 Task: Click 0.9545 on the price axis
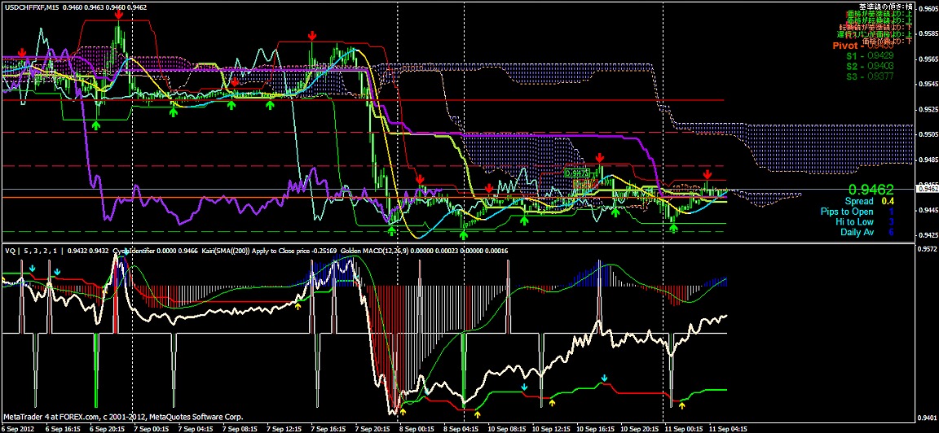(927, 85)
